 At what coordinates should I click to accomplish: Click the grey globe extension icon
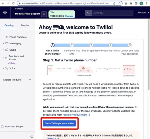pyautogui.click(x=126, y=3)
